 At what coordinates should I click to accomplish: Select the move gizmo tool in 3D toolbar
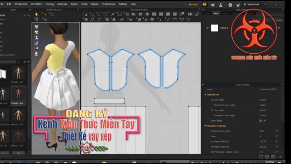45,14
